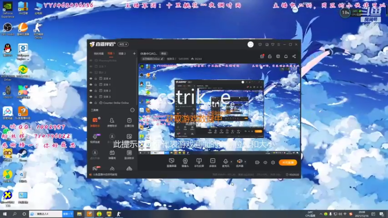Click the record video icon beside start button
This screenshot has height=218, width=388.
click(x=257, y=162)
